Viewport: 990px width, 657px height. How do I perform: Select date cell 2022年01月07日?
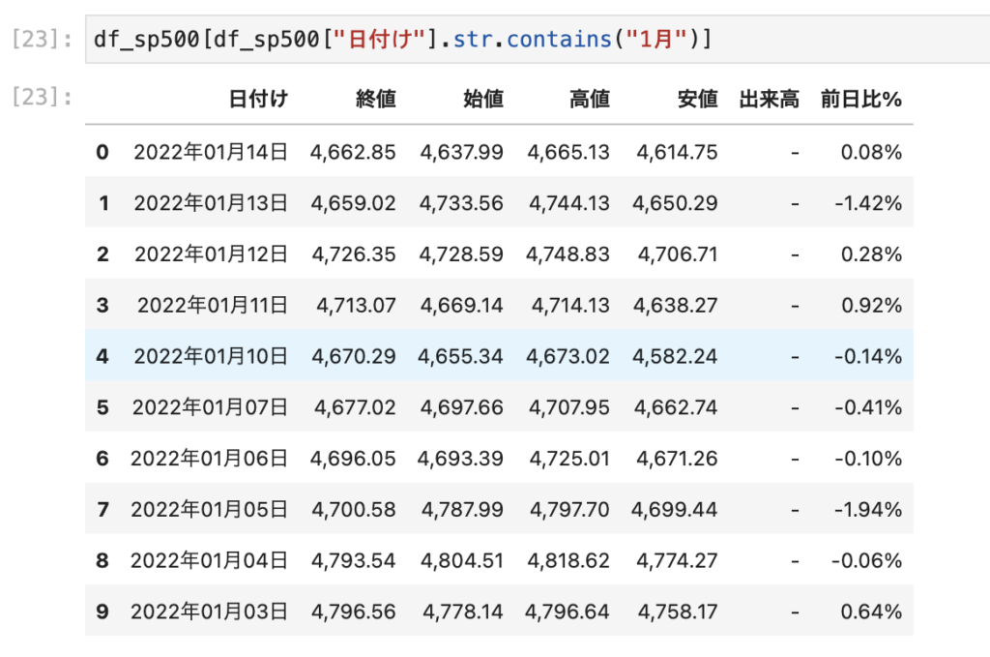[210, 407]
